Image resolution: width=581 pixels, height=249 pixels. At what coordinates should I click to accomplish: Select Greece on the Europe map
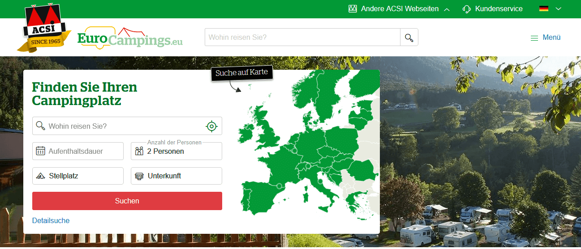click(354, 202)
